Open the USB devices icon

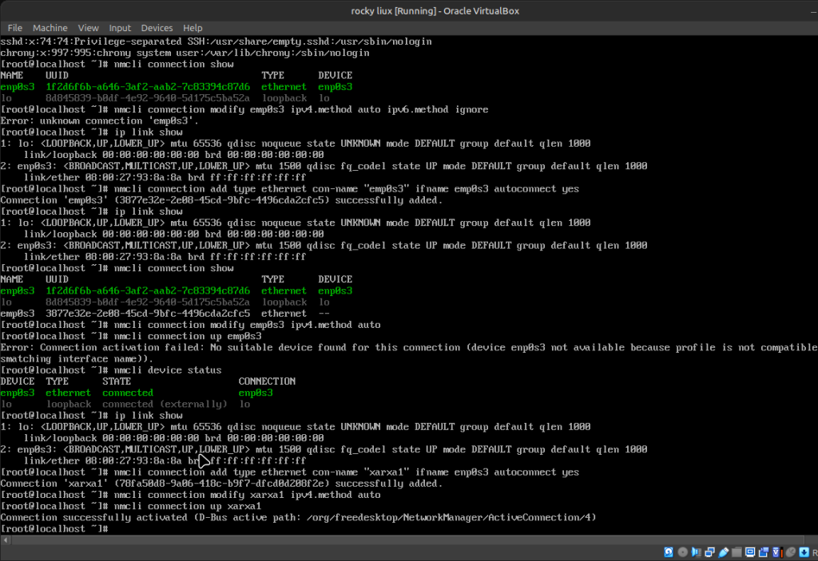[723, 552]
